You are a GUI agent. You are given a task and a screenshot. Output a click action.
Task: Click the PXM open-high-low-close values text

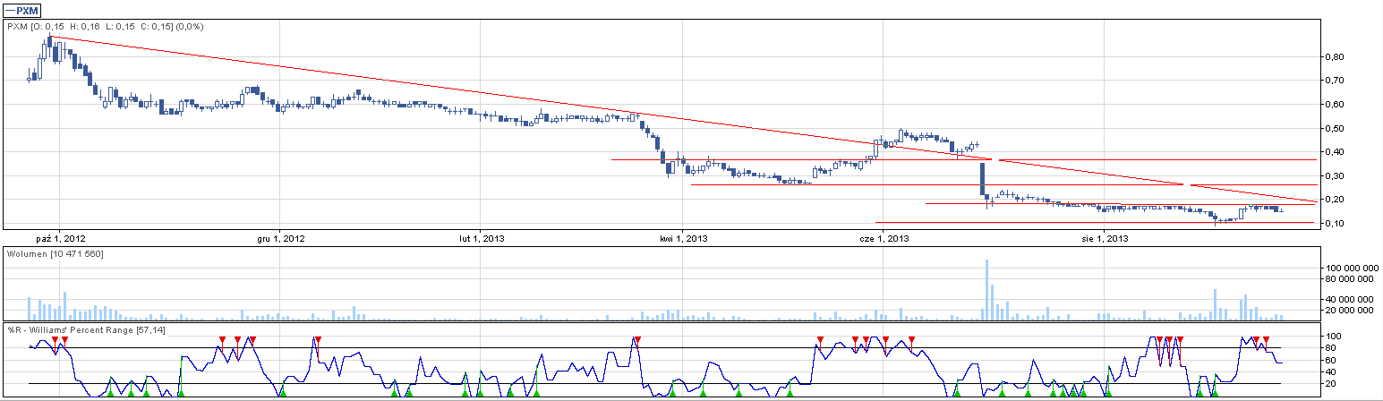coord(106,27)
